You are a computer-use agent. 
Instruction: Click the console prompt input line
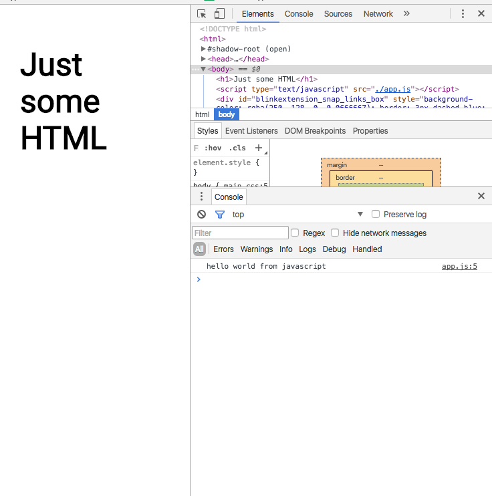click(x=341, y=279)
